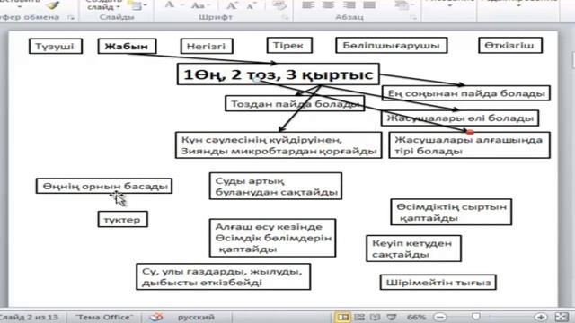Select the Тірек box
Viewport: 575px width, 323px height.
coord(289,45)
